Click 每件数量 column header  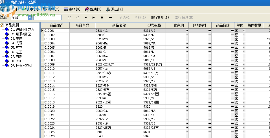(254, 25)
